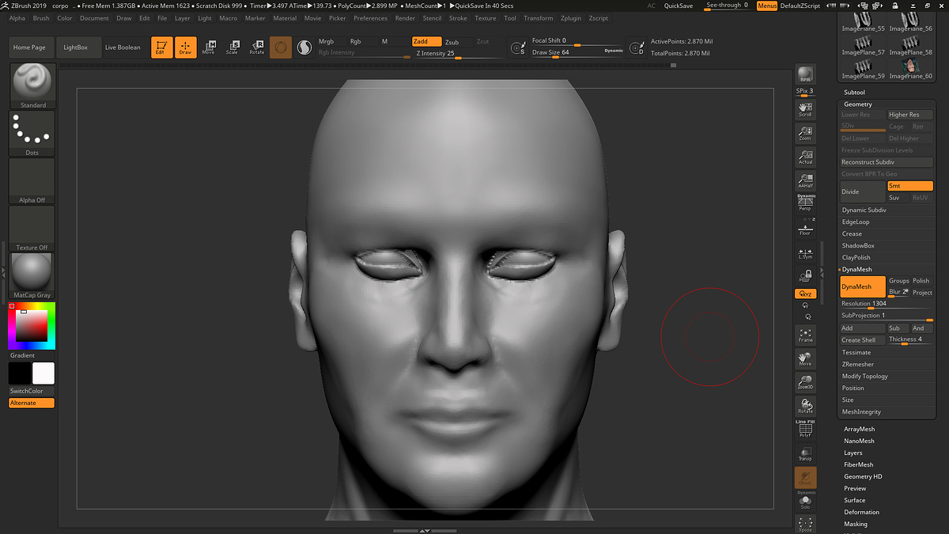949x534 pixels.
Task: Activate Edit mode button
Action: [162, 47]
